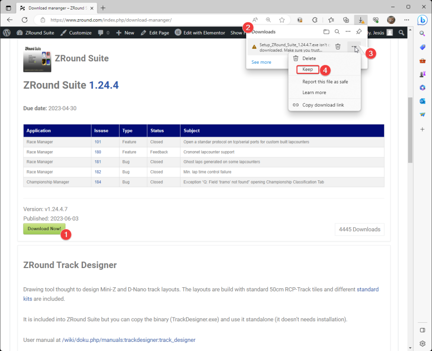The height and width of the screenshot is (351, 432).
Task: Open the collections icon
Action: pyautogui.click(x=346, y=20)
